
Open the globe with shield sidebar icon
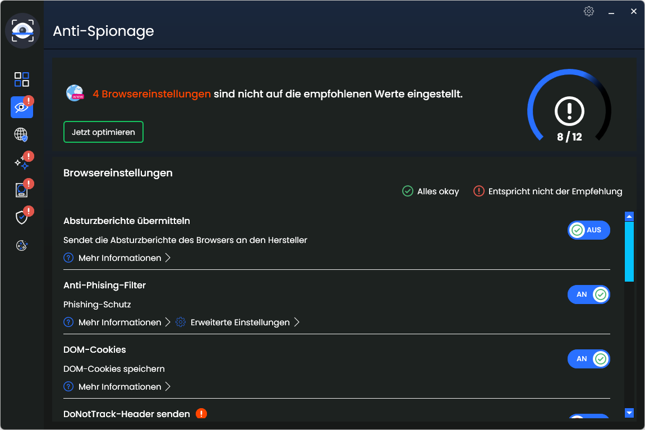pyautogui.click(x=21, y=135)
